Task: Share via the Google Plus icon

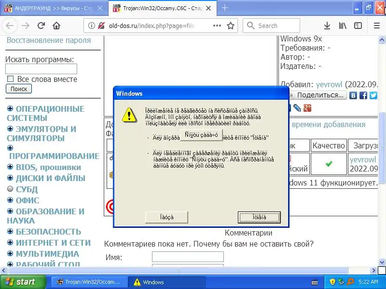Action: tap(307, 108)
